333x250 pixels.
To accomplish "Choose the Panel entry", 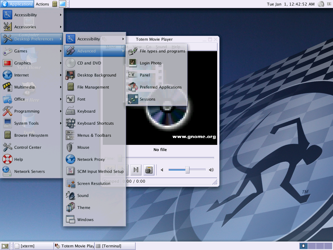I will [157, 75].
